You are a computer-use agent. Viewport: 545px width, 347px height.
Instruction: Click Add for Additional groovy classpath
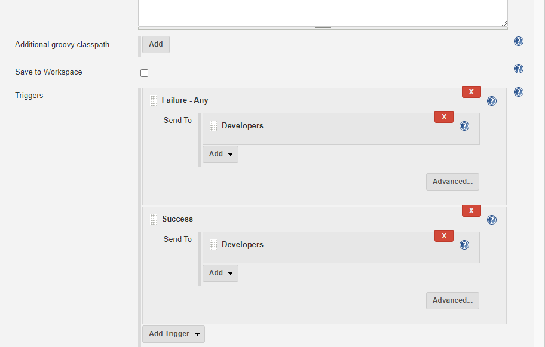[x=156, y=44]
